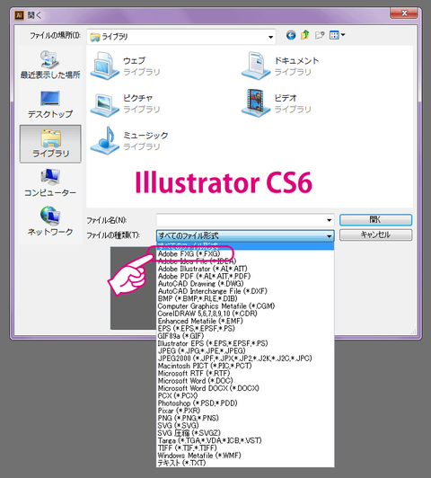Select SVG (*.SVG)
Image resolution: width=431 pixels, height=478 pixels.
tap(245, 426)
